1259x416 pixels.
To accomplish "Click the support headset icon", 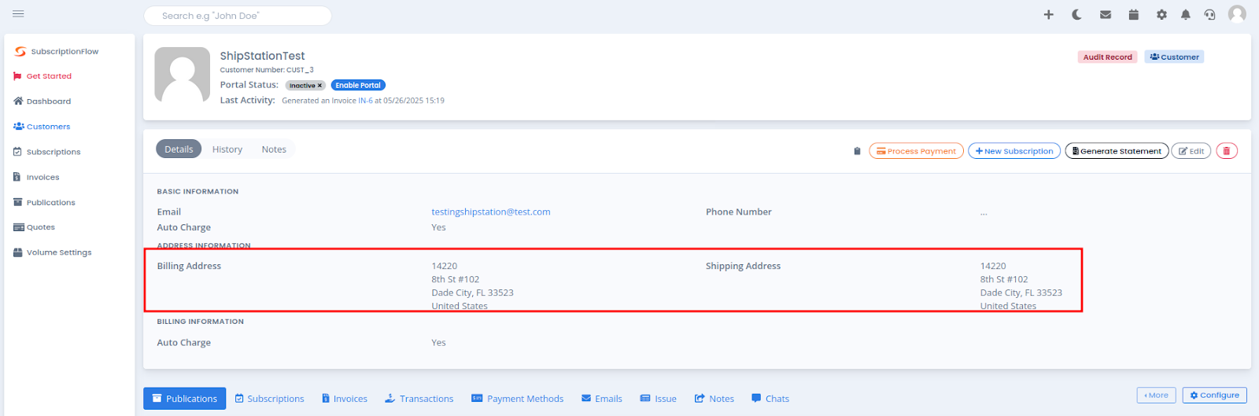I will 1209,15.
